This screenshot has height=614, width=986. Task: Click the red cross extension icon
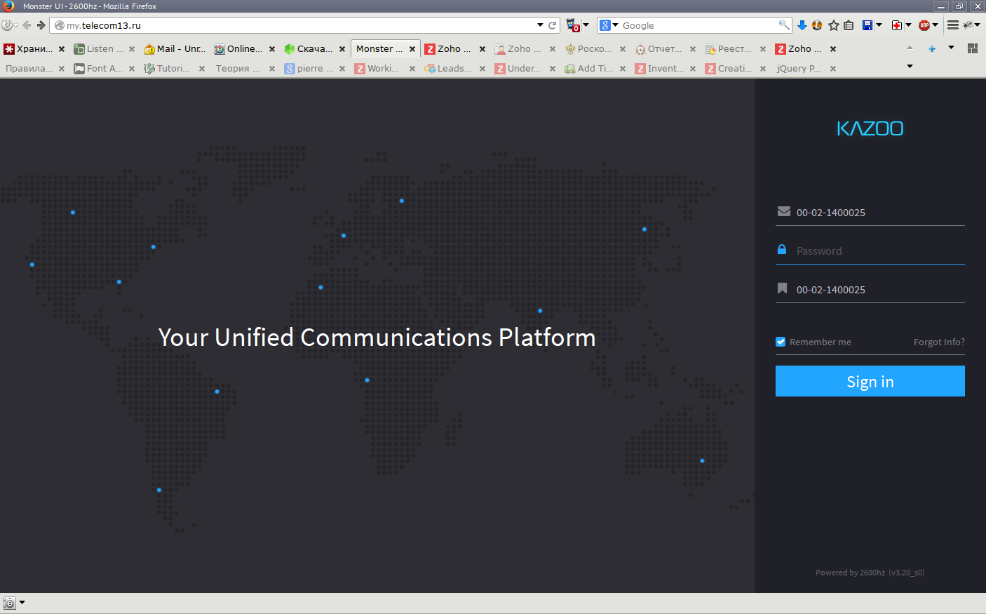897,25
